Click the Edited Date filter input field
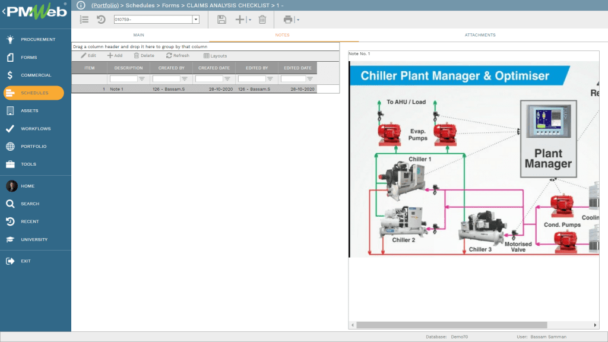Viewport: 608px width, 342px height. tap(293, 79)
